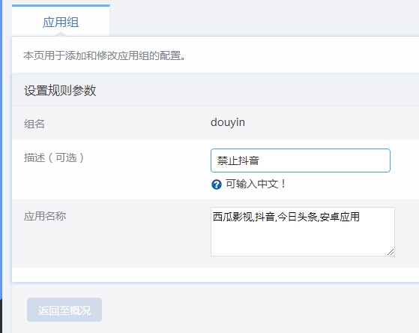Click the 返回至概况 button
The width and height of the screenshot is (419, 333).
point(64,310)
